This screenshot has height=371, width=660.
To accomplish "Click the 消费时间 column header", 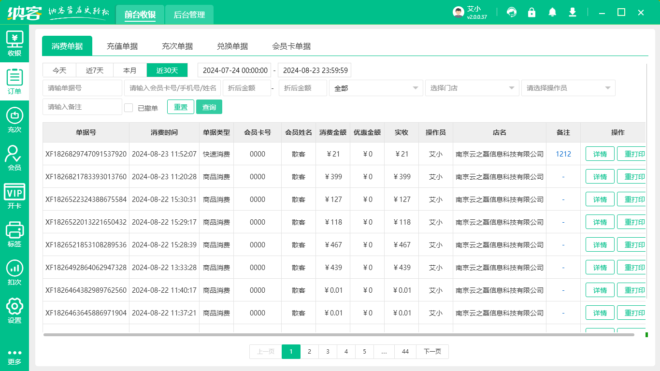I will [164, 132].
